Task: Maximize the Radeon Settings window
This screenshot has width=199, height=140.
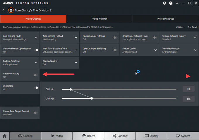Action: [189, 3]
